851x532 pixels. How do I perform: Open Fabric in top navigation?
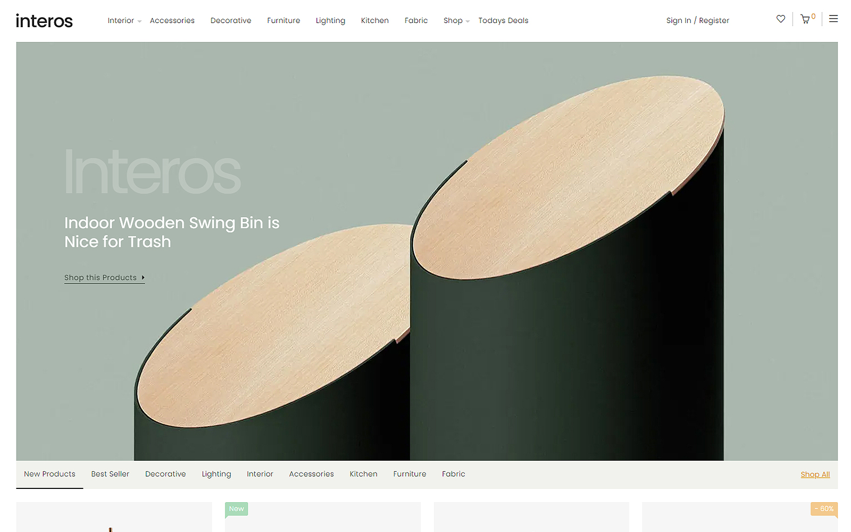[416, 21]
